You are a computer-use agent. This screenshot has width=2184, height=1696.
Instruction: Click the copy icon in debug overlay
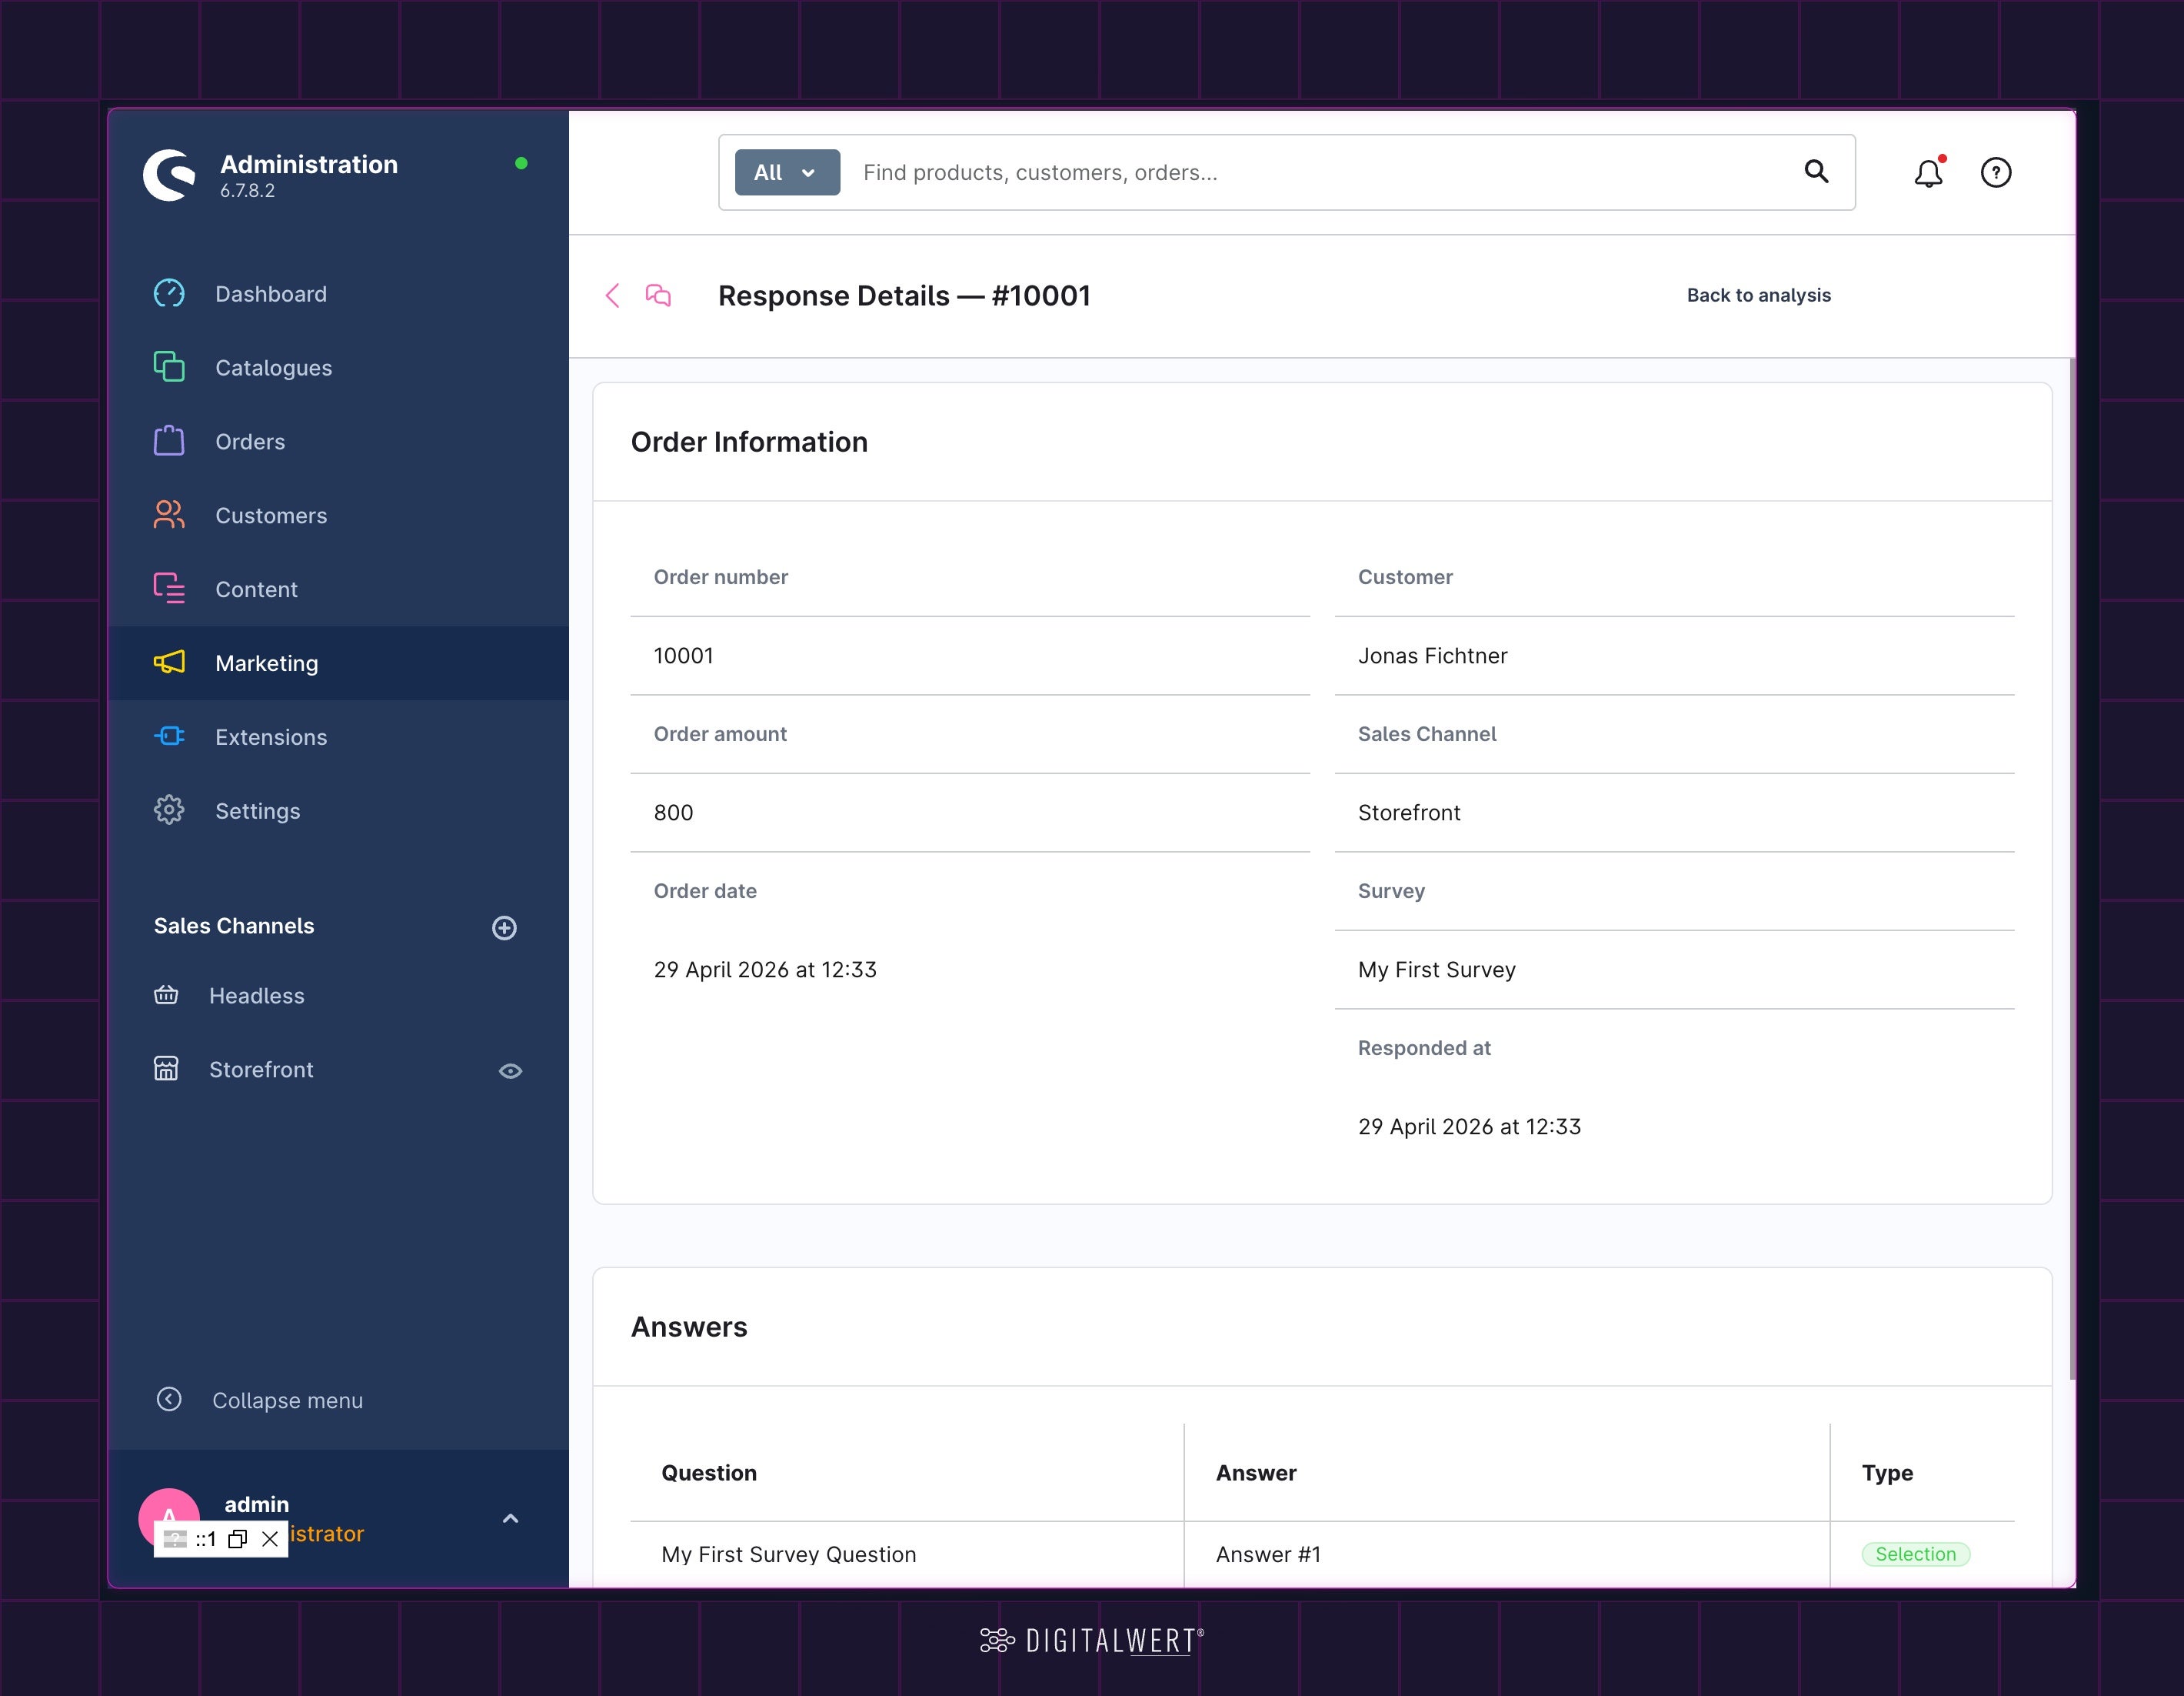click(x=237, y=1539)
